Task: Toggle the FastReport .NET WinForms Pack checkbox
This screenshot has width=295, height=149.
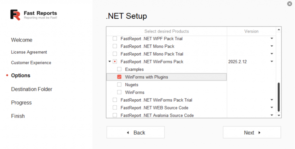Action: [115, 62]
